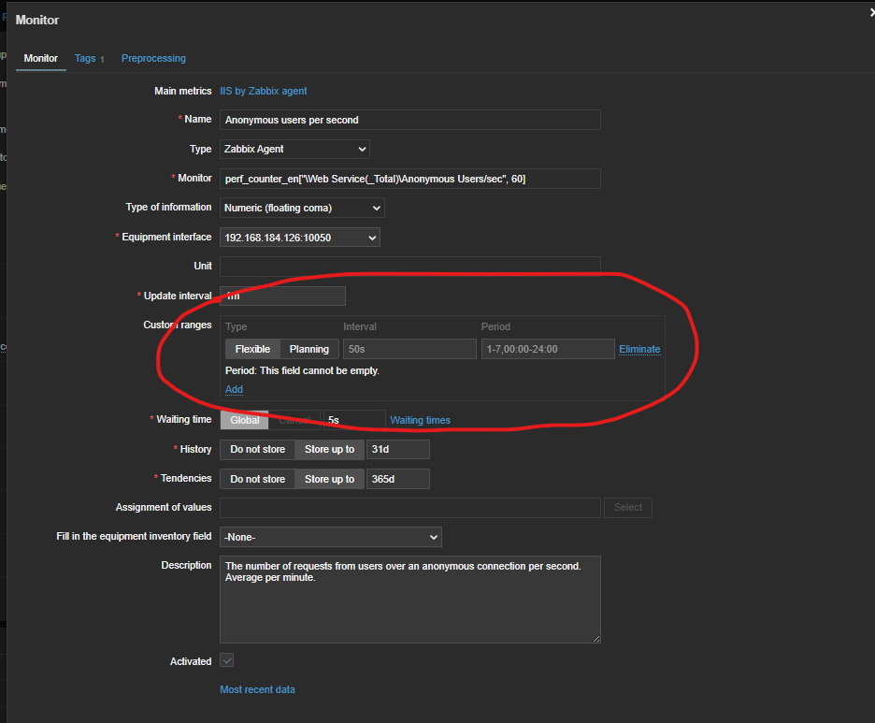Add a new custom range row
Image resolution: width=875 pixels, height=723 pixels.
point(234,389)
